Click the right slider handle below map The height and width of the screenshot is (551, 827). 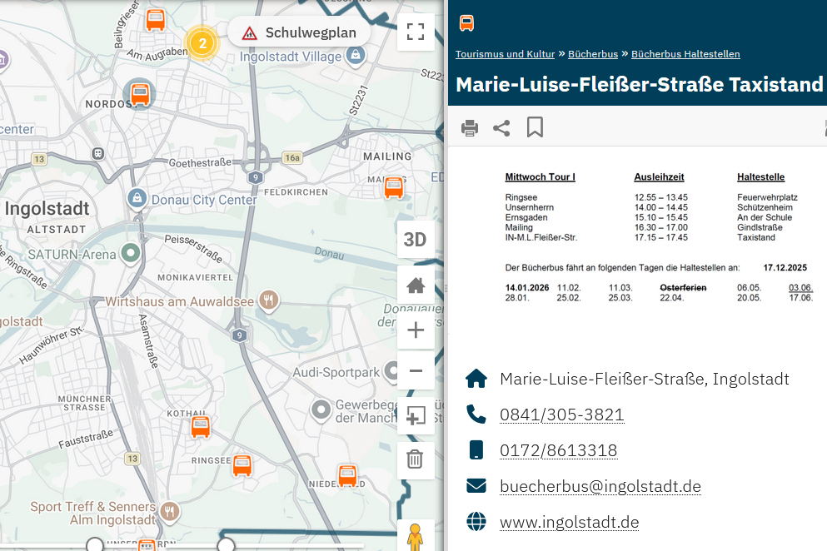226,544
